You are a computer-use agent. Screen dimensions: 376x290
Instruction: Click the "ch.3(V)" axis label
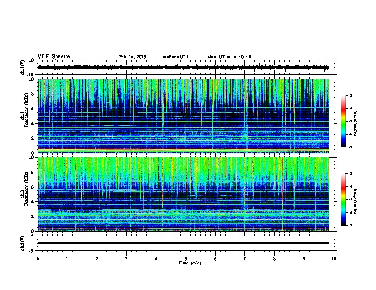[x=23, y=243]
